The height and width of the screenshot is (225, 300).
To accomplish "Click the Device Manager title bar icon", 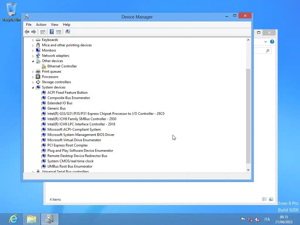I will (x=26, y=17).
